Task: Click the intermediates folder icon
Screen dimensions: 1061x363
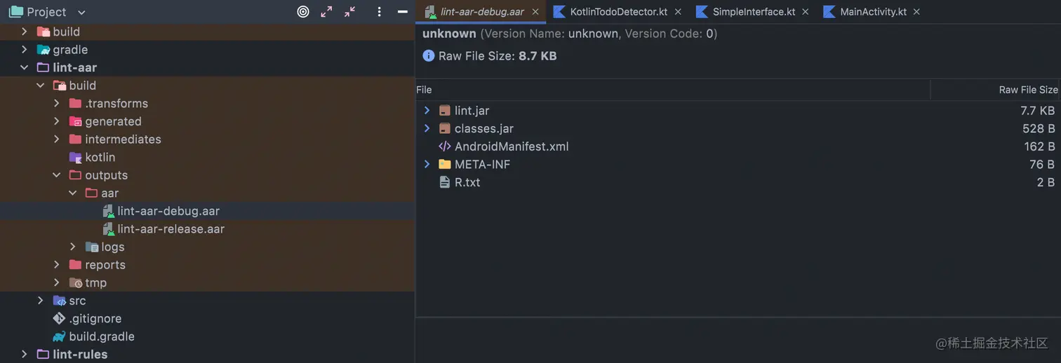Action: click(75, 139)
